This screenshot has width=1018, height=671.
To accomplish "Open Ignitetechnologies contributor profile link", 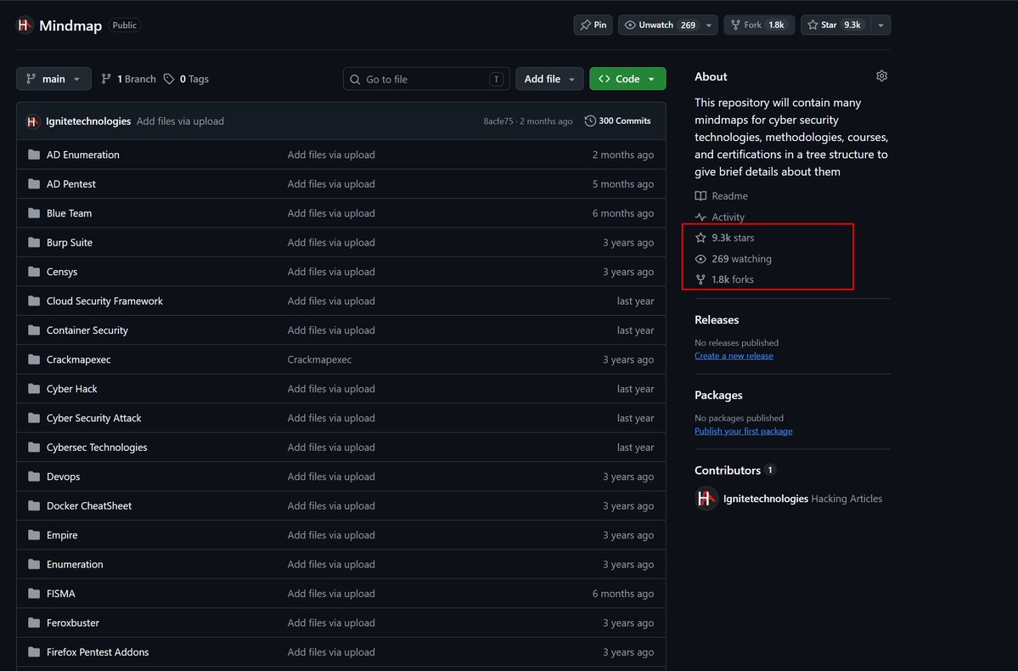I will tap(766, 499).
